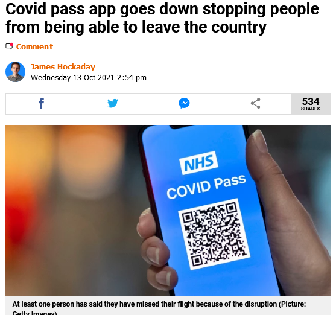Share the article on Facebook
The width and height of the screenshot is (336, 315).
click(x=42, y=103)
